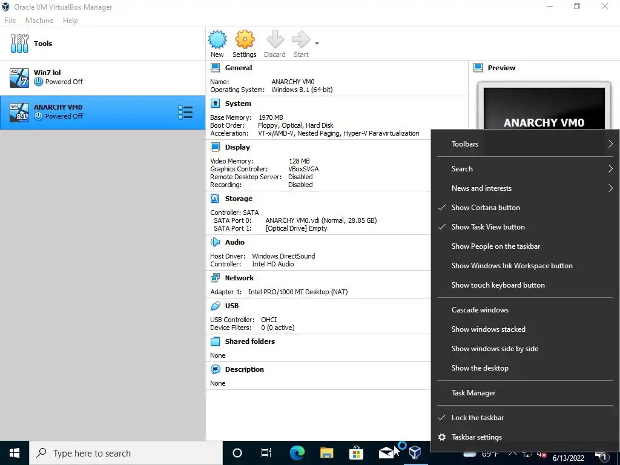Enable Show Windows Ink Workspace button
The height and width of the screenshot is (465, 620).
coord(525,266)
